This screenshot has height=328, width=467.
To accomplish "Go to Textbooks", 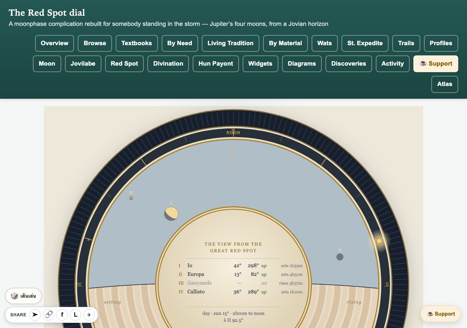I will (x=137, y=43).
